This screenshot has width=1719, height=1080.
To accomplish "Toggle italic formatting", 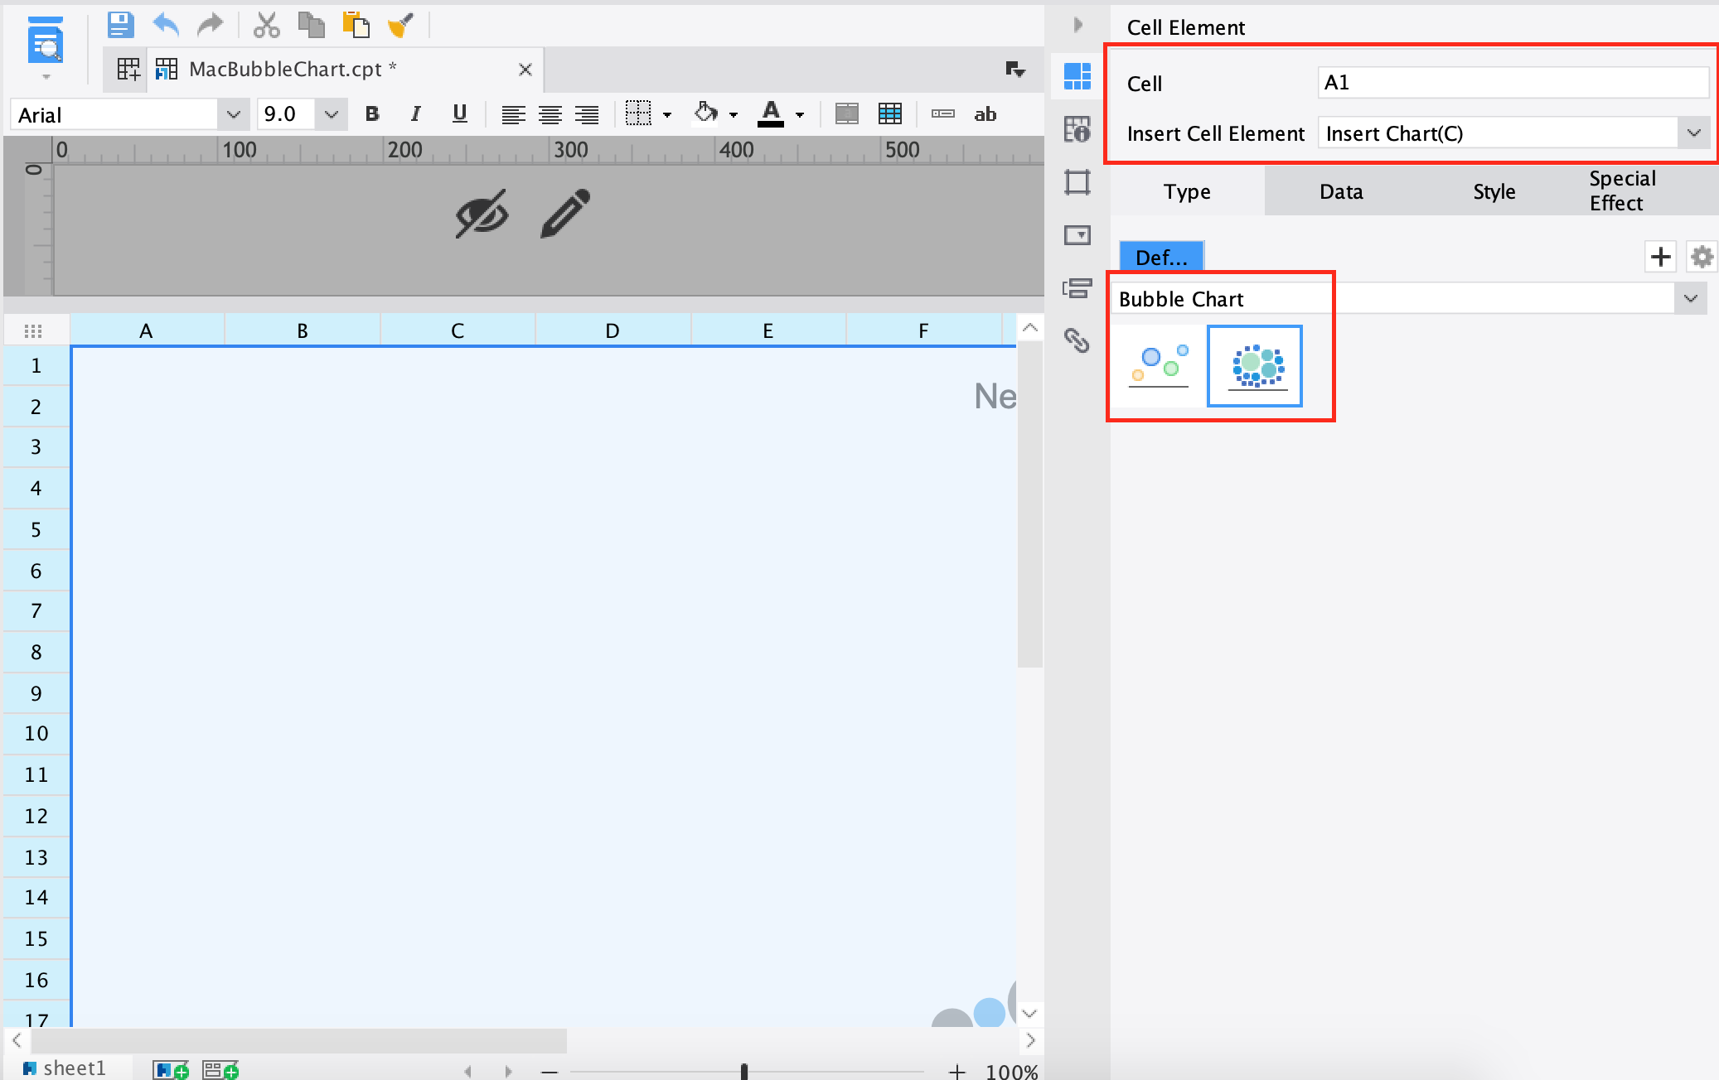I will [x=415, y=114].
